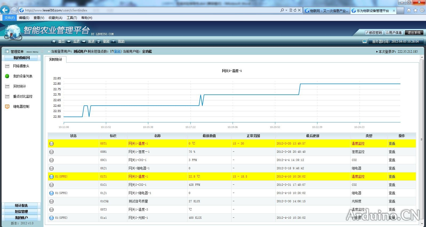Click 查看 link for 网关2-CO2-1 row
The width and height of the screenshot is (426, 227).
point(392,185)
